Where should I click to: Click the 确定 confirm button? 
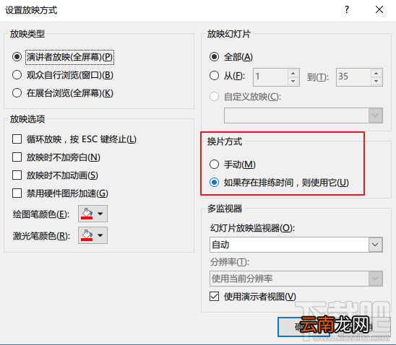pos(304,327)
